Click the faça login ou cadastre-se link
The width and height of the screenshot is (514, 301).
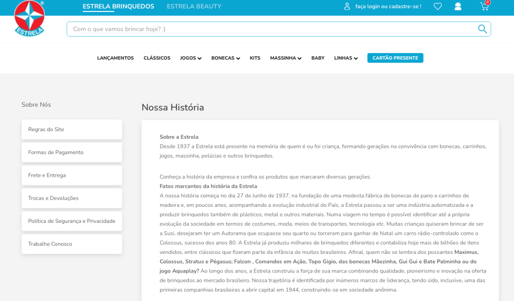coord(389,6)
